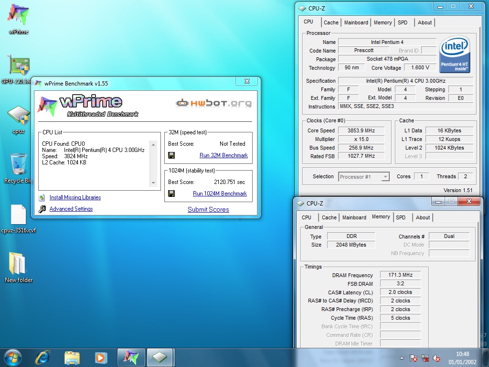Viewport: 489px width, 367px height.
Task: Close the wPrime Benchmark window
Action: pos(247,81)
